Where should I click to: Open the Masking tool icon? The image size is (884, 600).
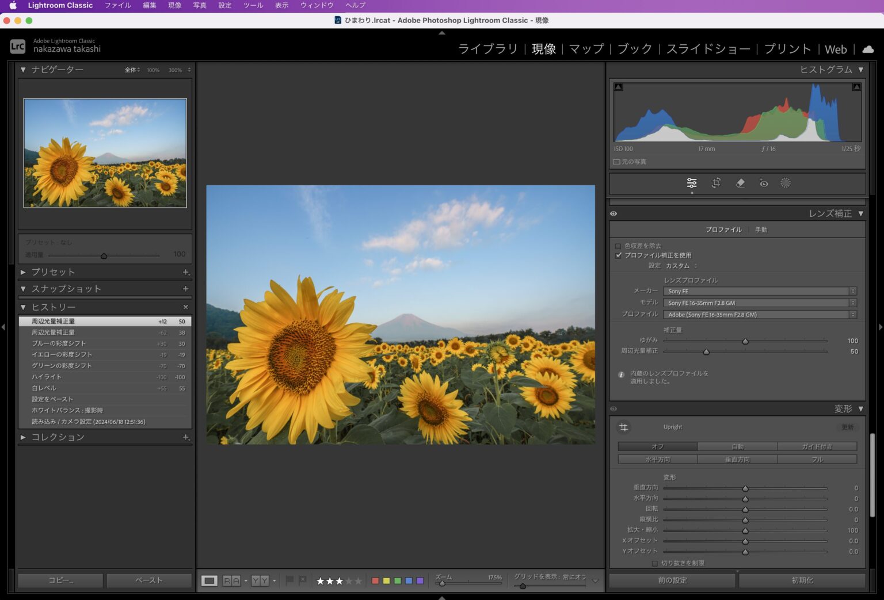pyautogui.click(x=786, y=183)
